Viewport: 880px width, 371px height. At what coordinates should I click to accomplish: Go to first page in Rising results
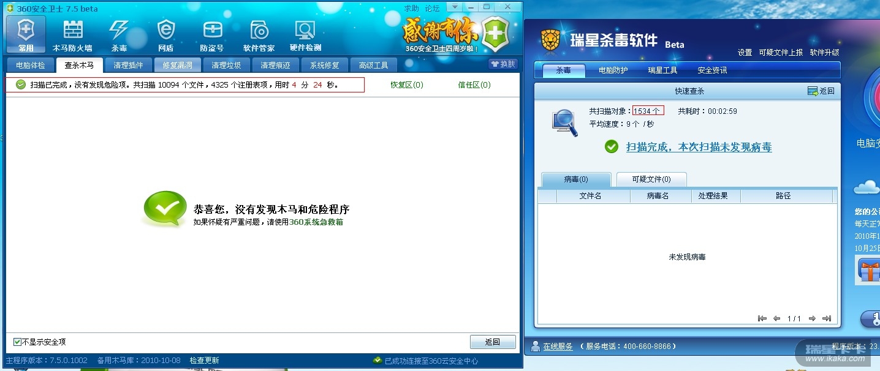click(762, 318)
